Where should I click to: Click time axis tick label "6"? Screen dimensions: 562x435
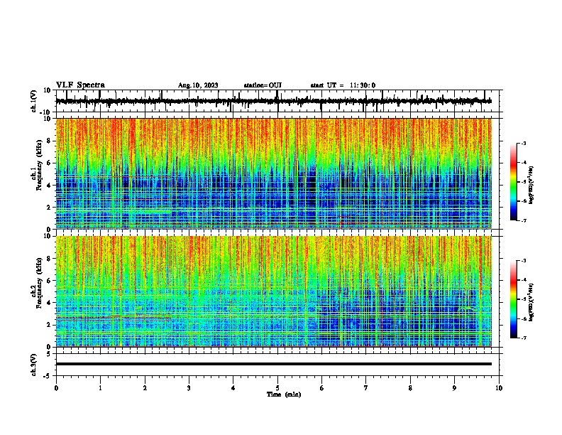click(321, 388)
